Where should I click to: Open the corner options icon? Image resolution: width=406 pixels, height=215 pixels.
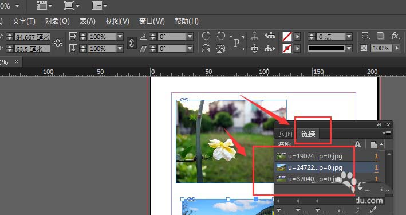point(365,36)
